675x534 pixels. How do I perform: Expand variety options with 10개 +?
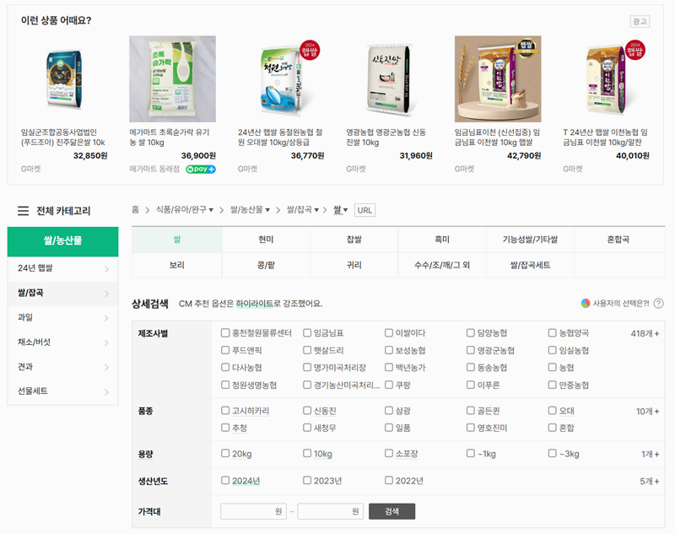(x=647, y=412)
